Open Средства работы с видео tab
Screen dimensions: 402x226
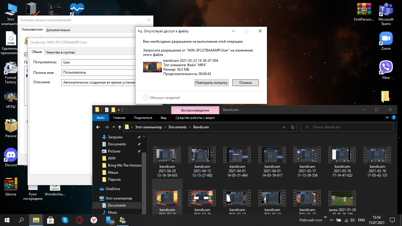pyautogui.click(x=195, y=118)
